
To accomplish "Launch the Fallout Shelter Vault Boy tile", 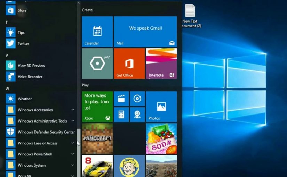I will pos(129,166).
